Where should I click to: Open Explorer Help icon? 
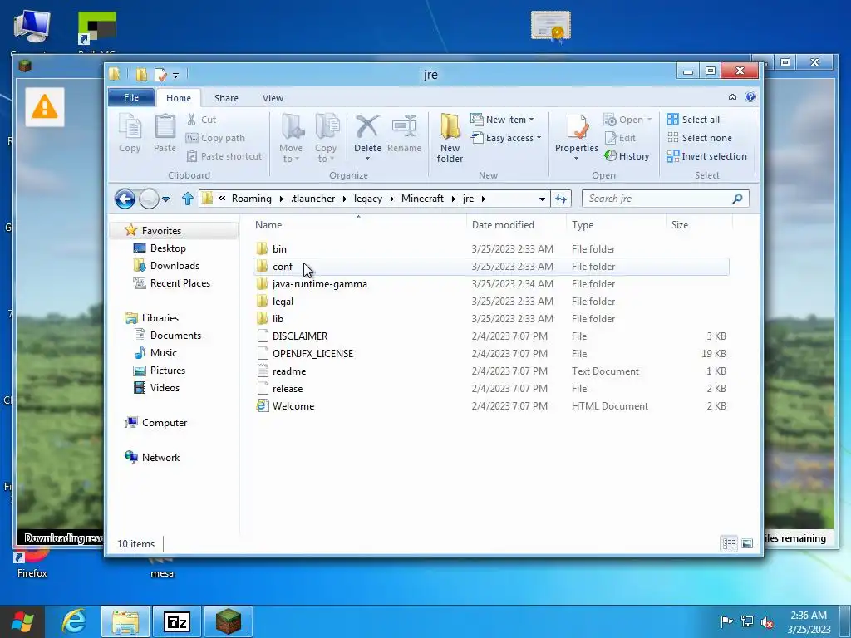click(750, 97)
